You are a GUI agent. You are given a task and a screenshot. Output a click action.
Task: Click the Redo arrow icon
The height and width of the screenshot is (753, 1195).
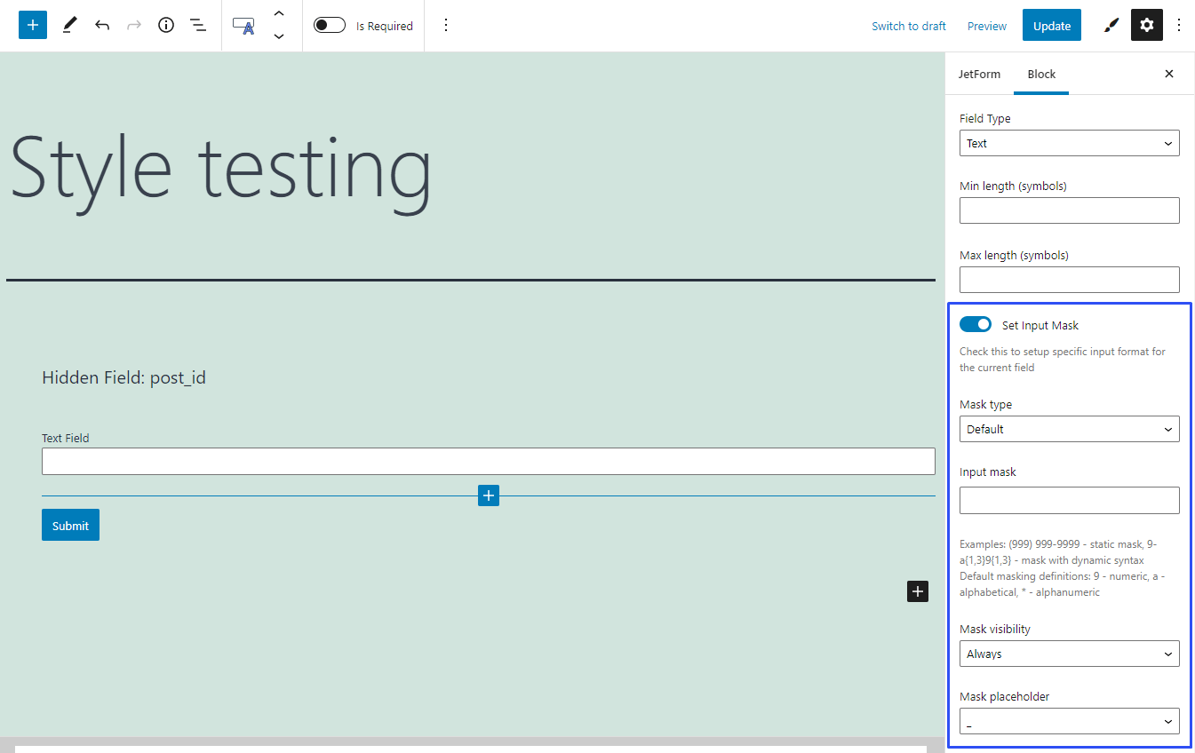click(134, 25)
